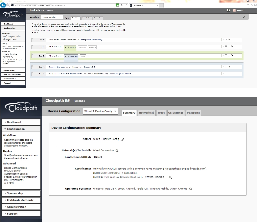Click the search magnifier in address bar
Screen dimensions: 257x222
tap(121, 5)
